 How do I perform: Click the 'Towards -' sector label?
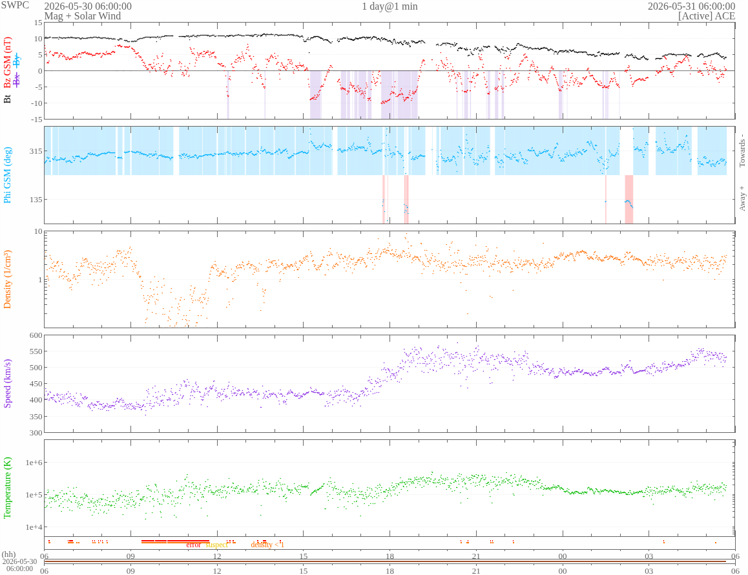point(742,151)
